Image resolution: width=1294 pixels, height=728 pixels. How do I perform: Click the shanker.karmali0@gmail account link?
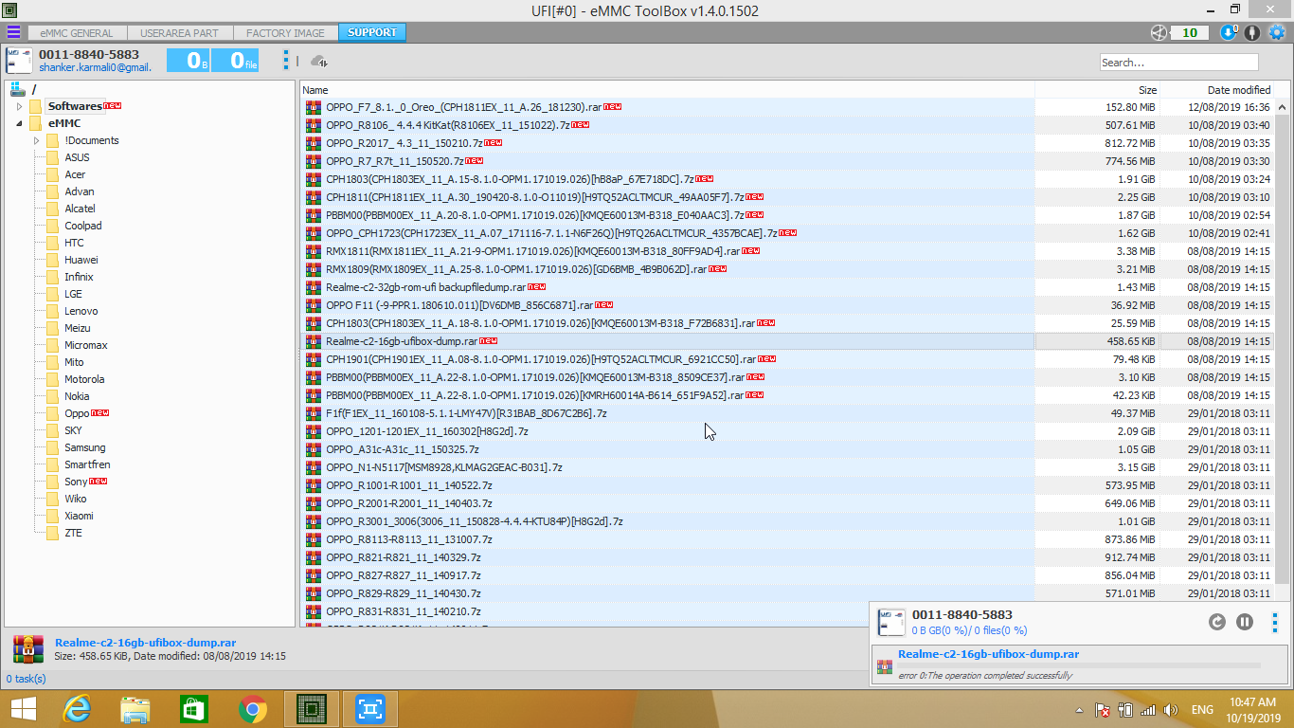[95, 67]
